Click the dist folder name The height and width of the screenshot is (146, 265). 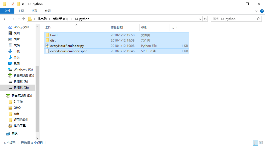click(x=53, y=41)
